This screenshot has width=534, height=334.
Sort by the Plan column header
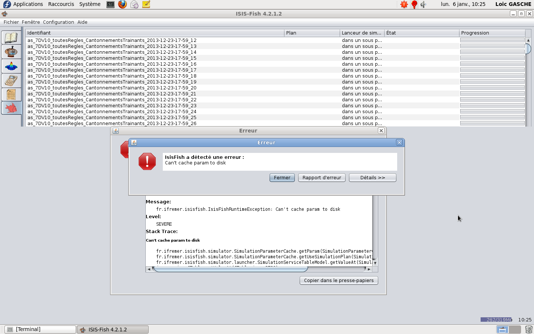pos(312,33)
